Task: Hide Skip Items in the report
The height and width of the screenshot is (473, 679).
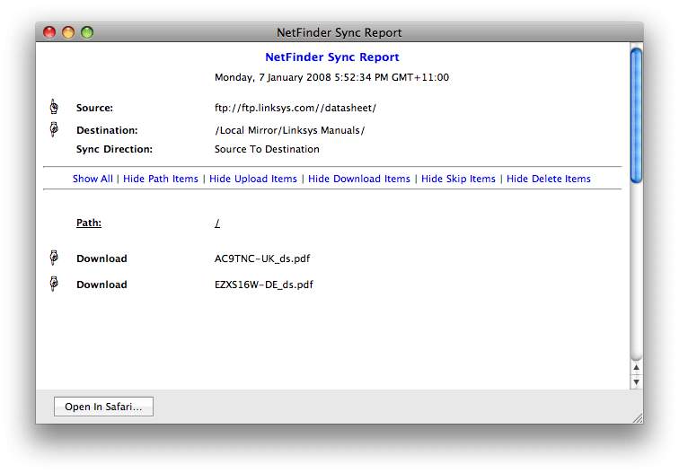Action: click(458, 179)
